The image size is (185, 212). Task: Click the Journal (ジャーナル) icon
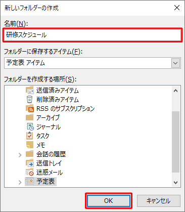30,126
